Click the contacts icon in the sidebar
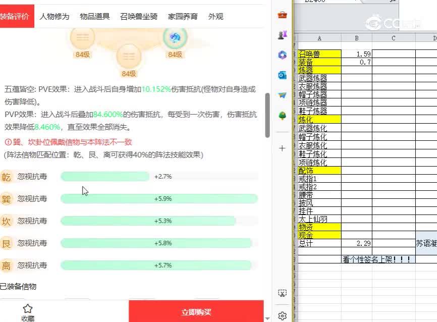The image size is (437, 322). point(282,34)
